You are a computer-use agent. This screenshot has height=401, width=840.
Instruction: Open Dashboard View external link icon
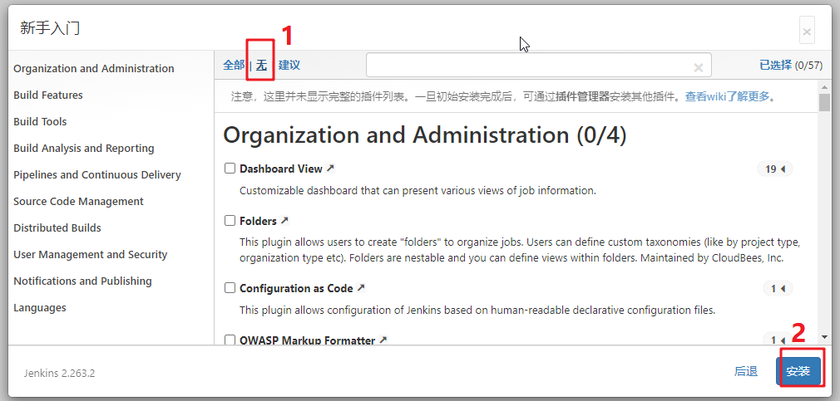[x=330, y=169]
